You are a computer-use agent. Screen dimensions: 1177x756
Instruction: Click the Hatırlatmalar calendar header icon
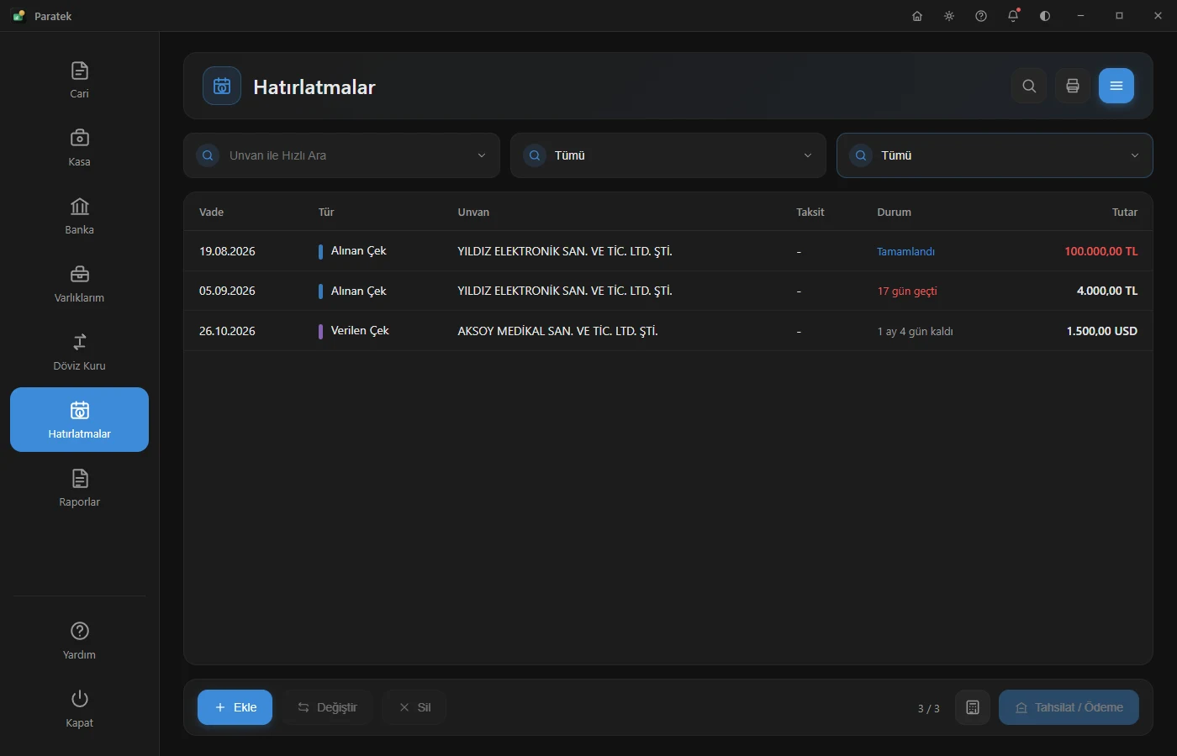click(x=222, y=86)
